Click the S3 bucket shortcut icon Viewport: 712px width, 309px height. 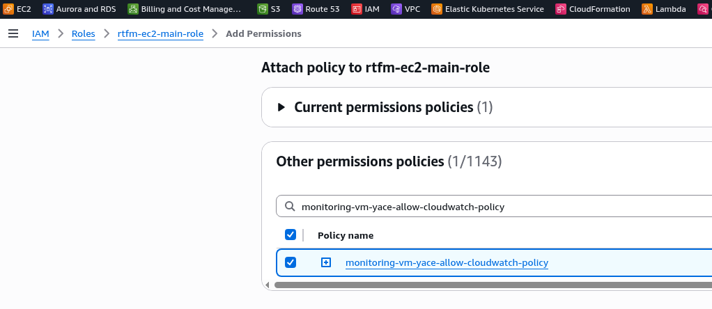(263, 9)
